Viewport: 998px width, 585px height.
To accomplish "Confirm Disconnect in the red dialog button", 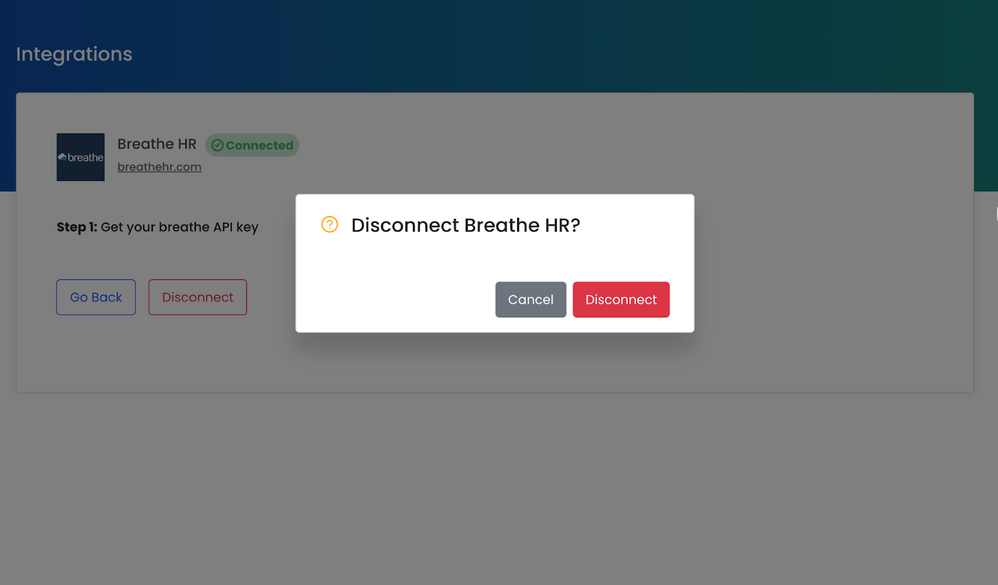I will click(621, 299).
